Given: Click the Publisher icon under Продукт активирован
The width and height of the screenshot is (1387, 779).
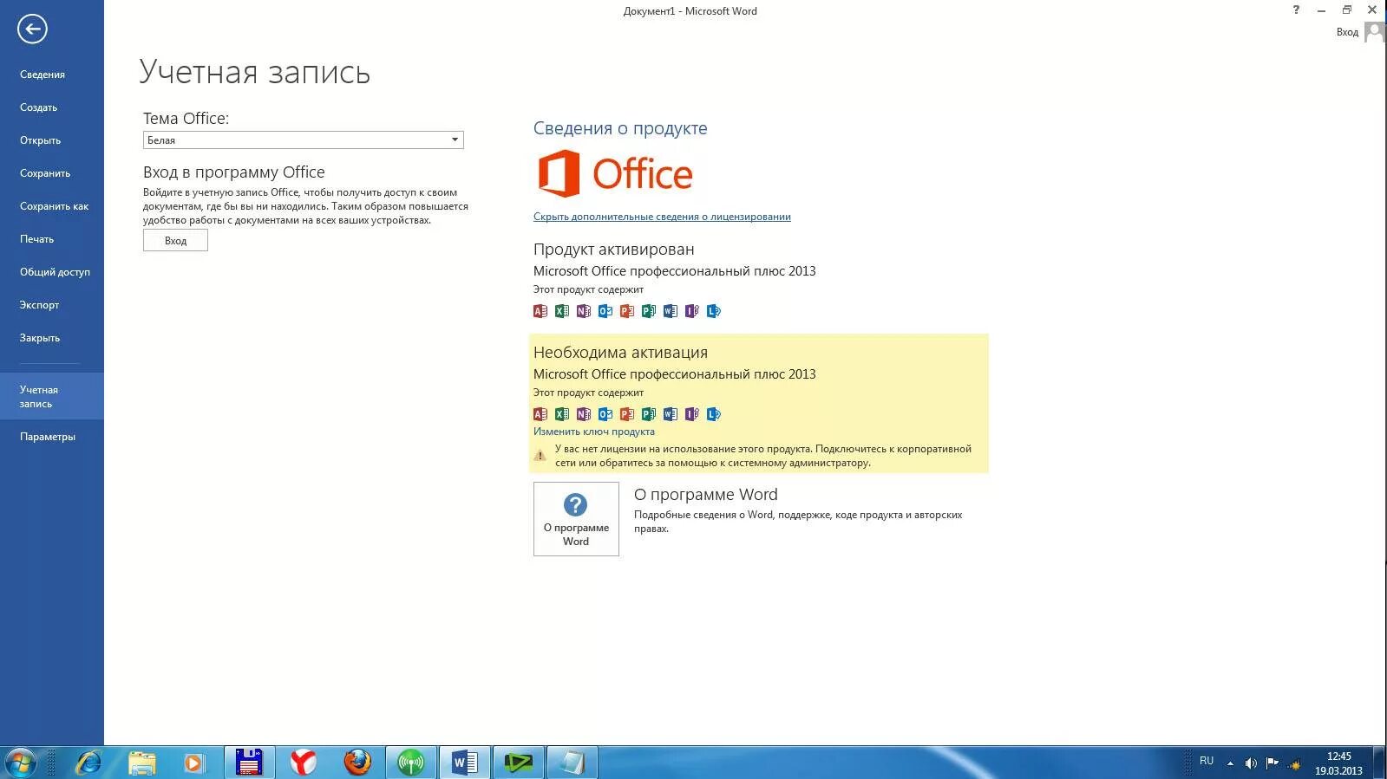Looking at the screenshot, I should click(649, 311).
